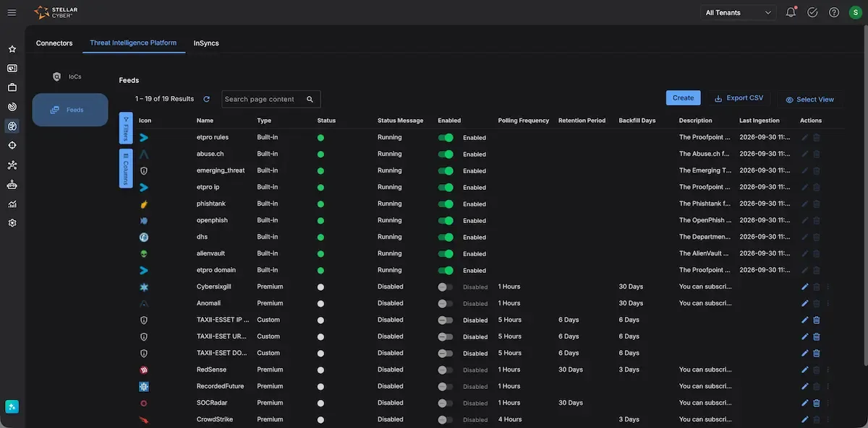Open the IoCs section
Viewport: 868px width, 428px height.
pyautogui.click(x=69, y=77)
